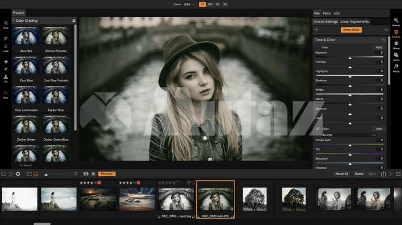Set zoom to Fit
402x225 pixels.
pos(202,5)
